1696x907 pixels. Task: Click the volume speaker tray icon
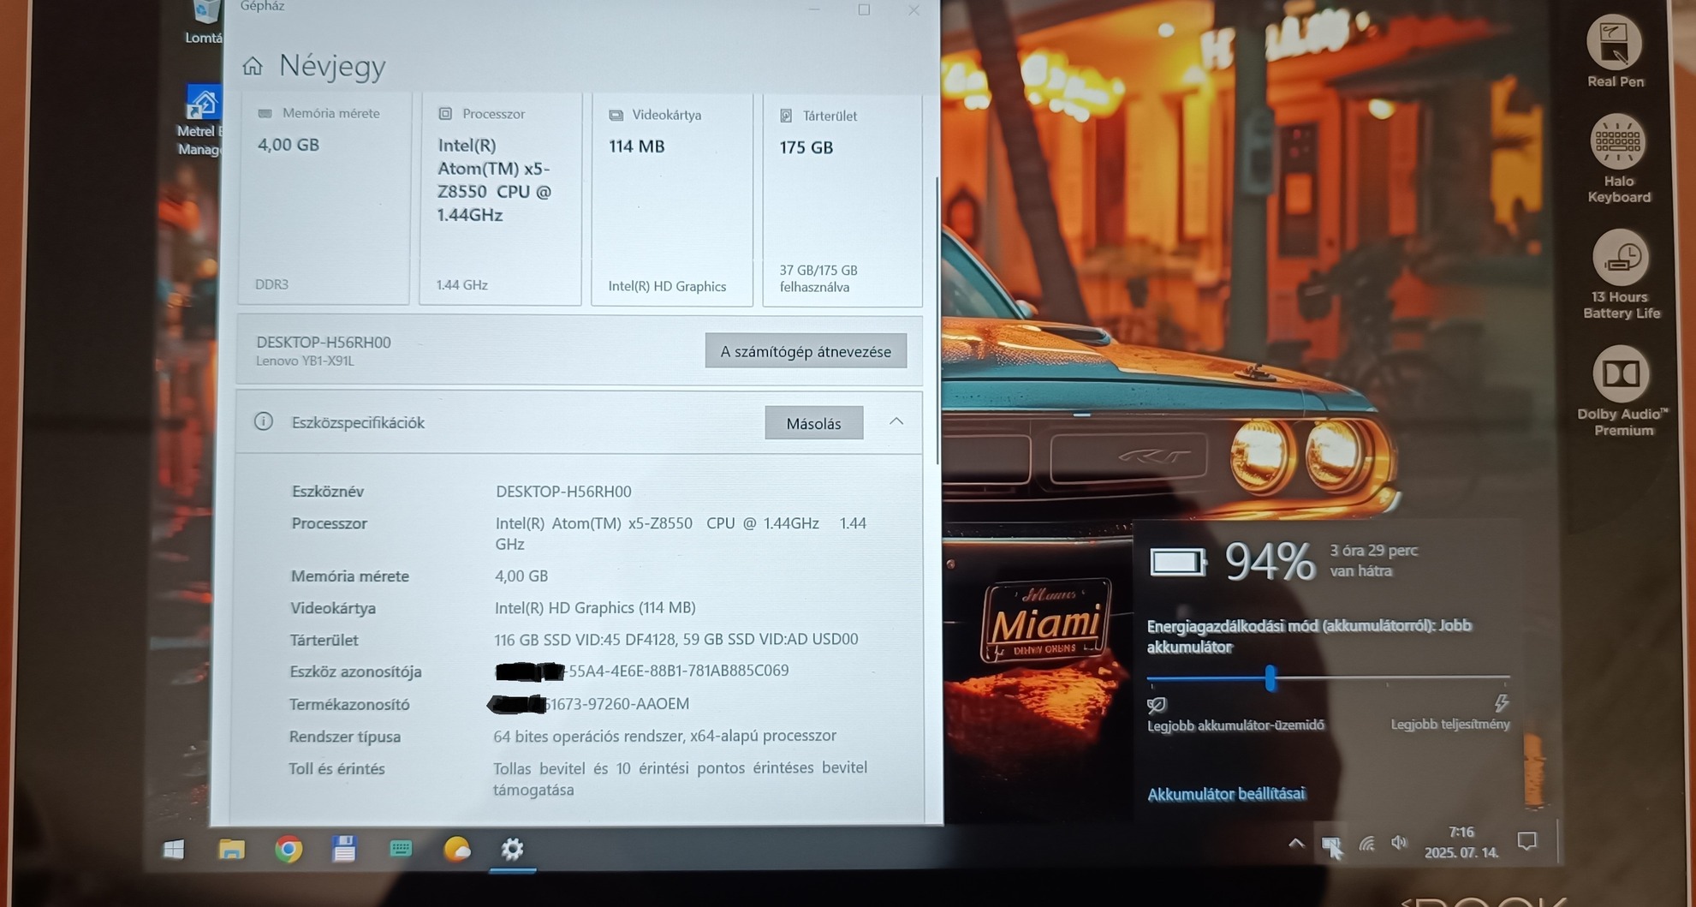(x=1399, y=843)
